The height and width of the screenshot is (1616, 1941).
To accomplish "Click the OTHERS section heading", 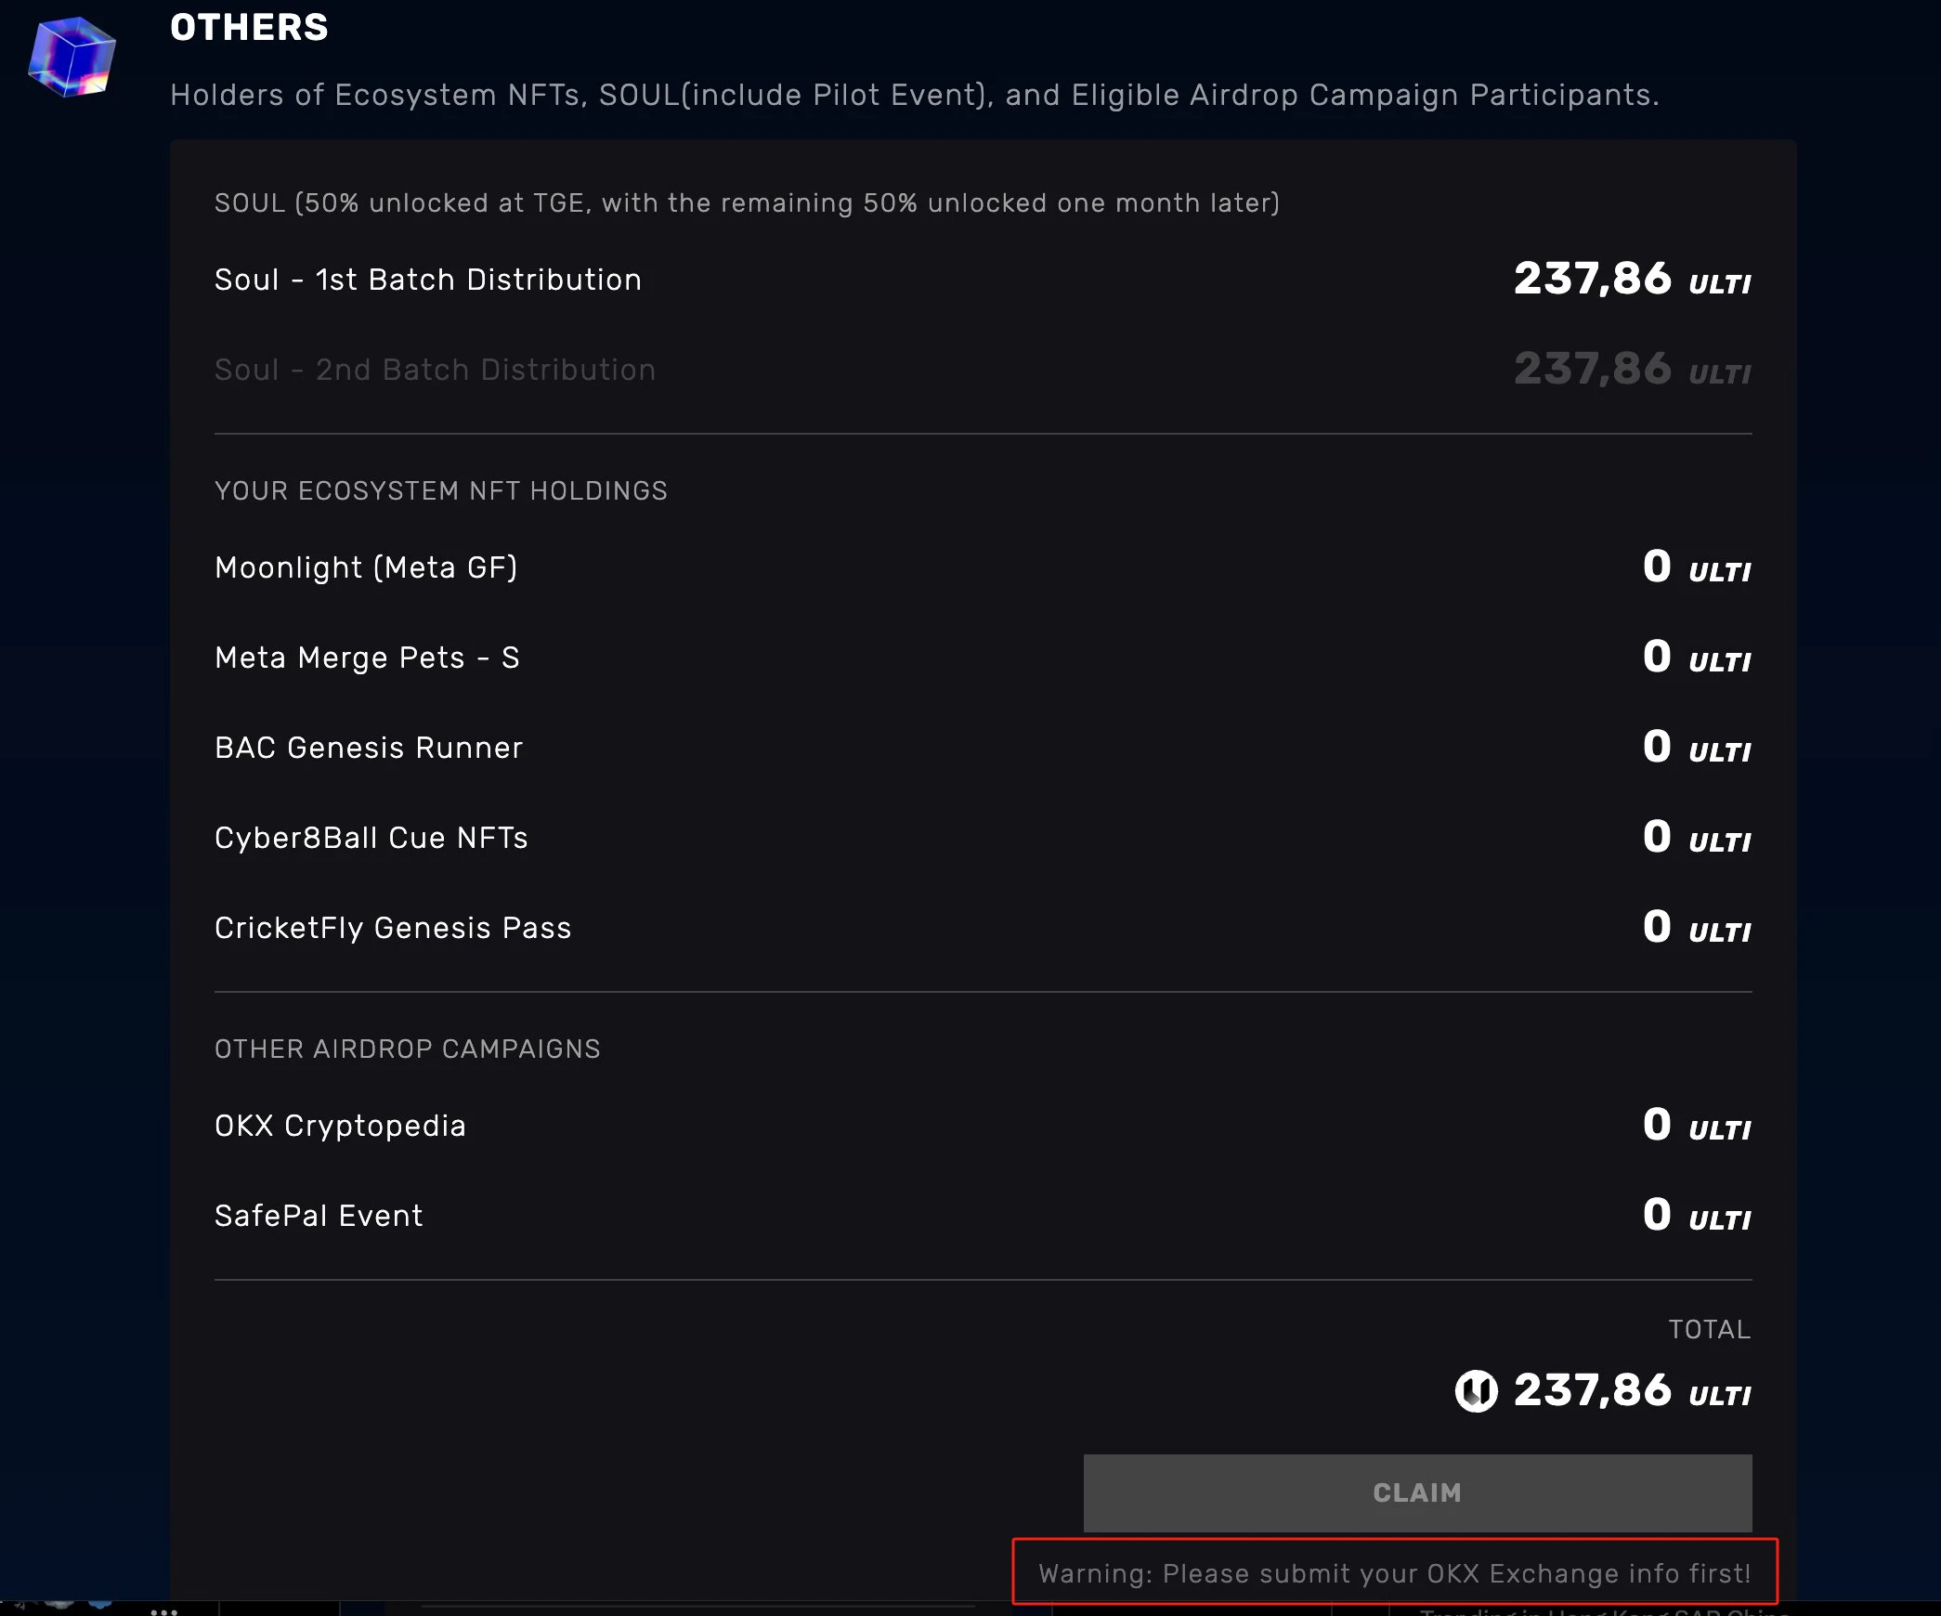I will coord(249,27).
